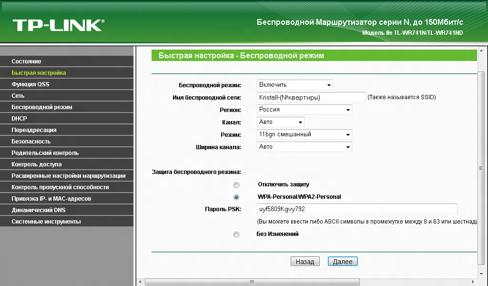This screenshot has width=488, height=286.
Task: Select 'Отключить защиту' radio button
Action: [x=236, y=184]
